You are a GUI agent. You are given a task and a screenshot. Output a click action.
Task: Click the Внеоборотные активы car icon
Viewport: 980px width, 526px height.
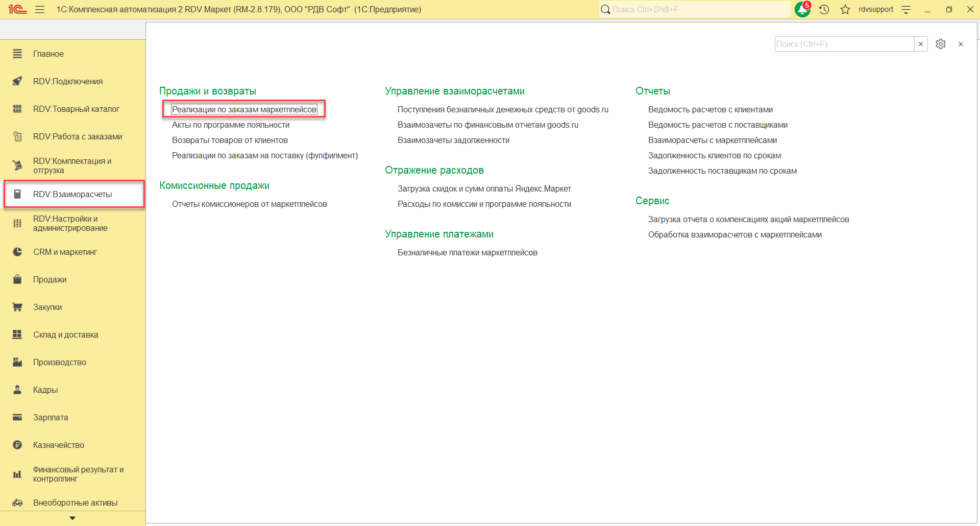point(17,503)
